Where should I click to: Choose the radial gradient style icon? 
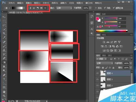(x=34, y=8)
